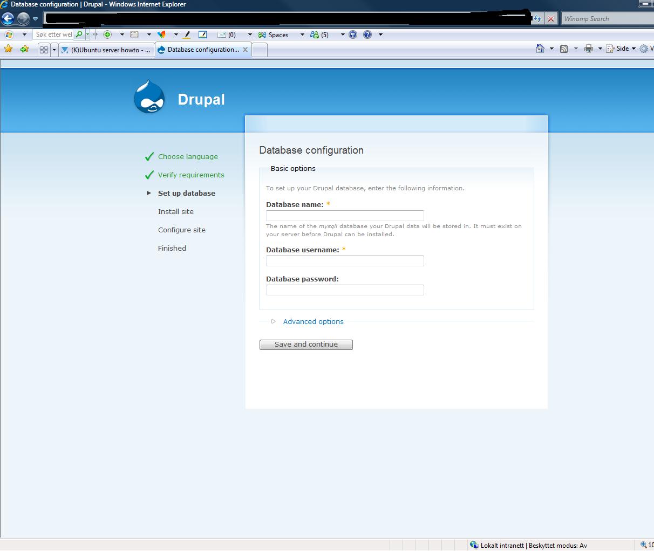Click the Print printer icon
654x551 pixels.
(x=589, y=49)
